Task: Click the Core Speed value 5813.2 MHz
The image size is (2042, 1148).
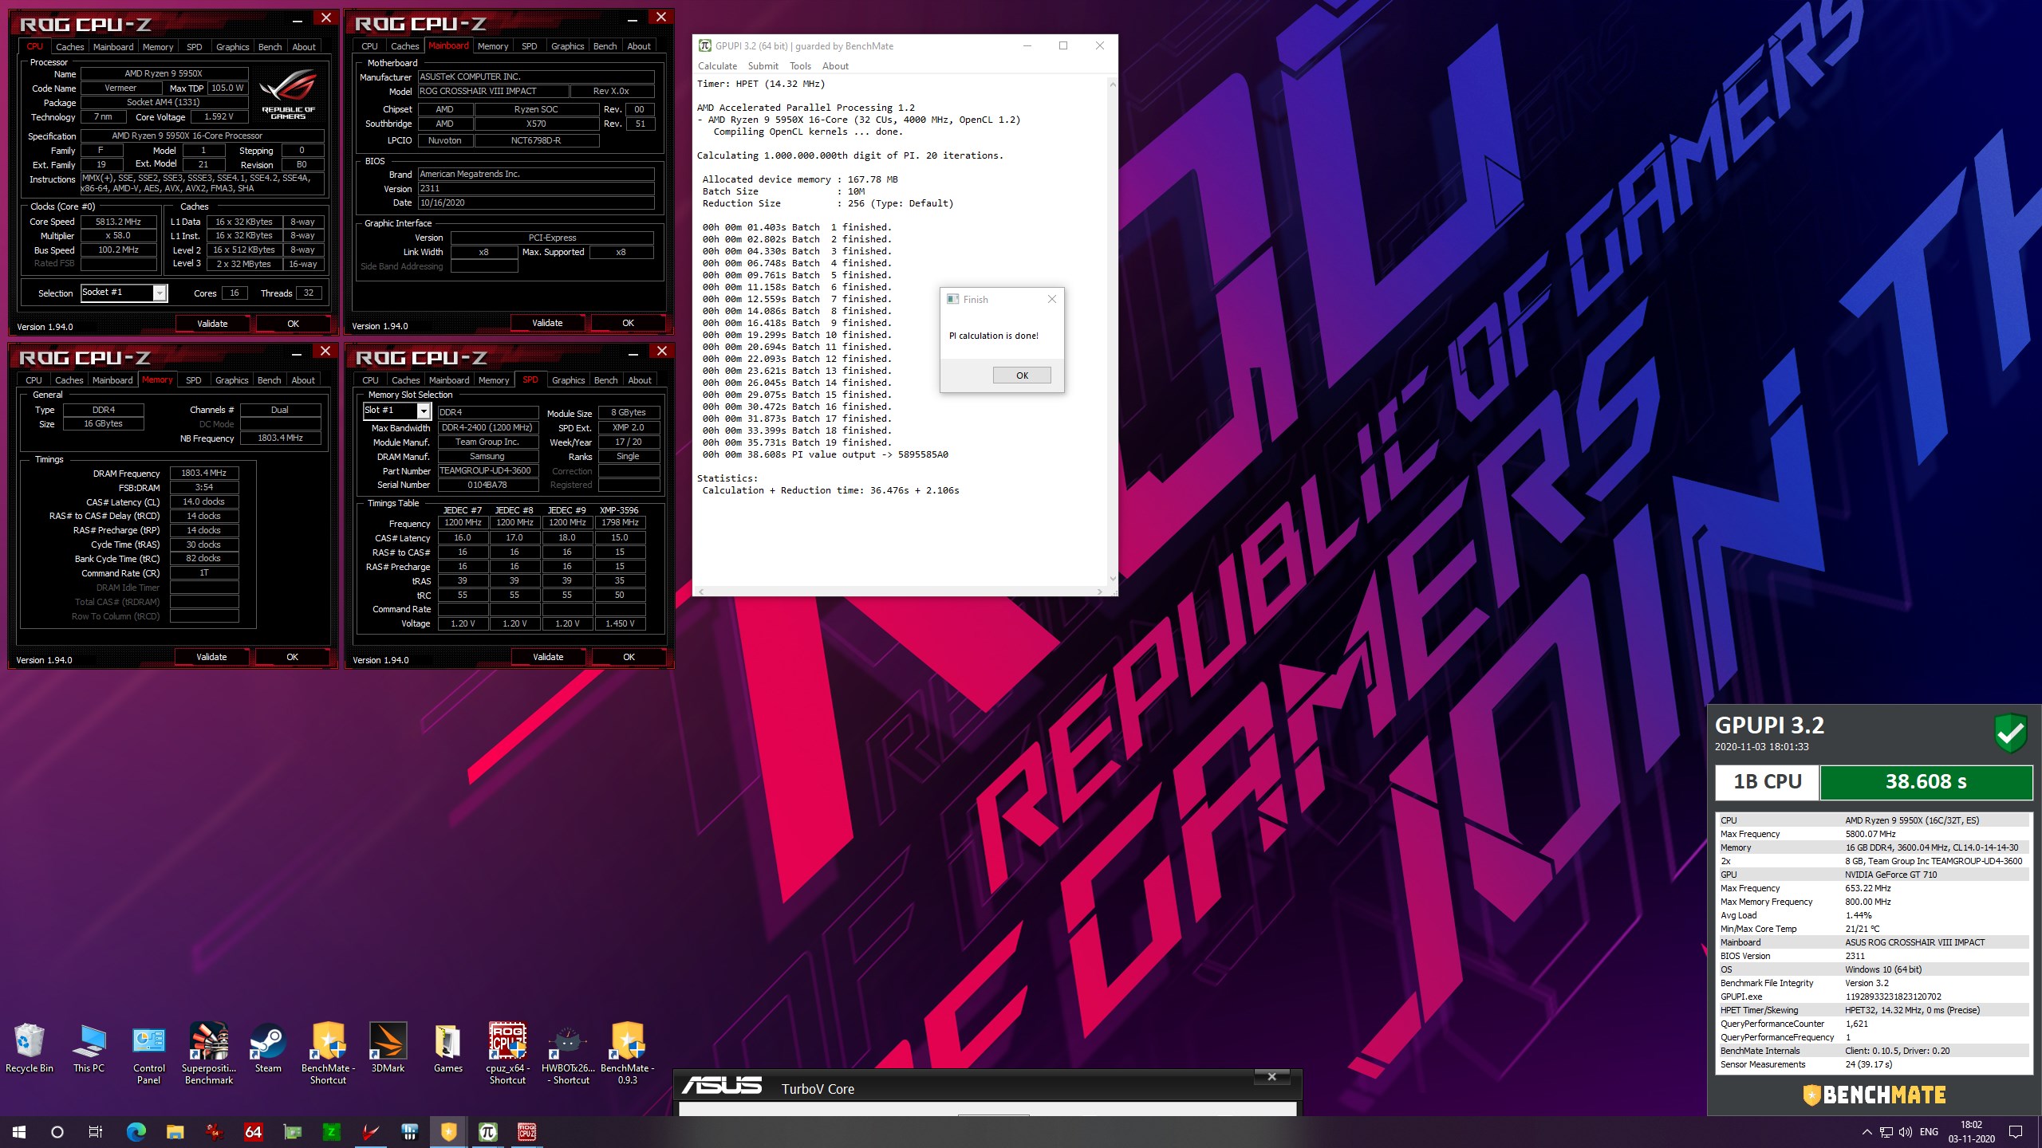Action: pyautogui.click(x=118, y=222)
